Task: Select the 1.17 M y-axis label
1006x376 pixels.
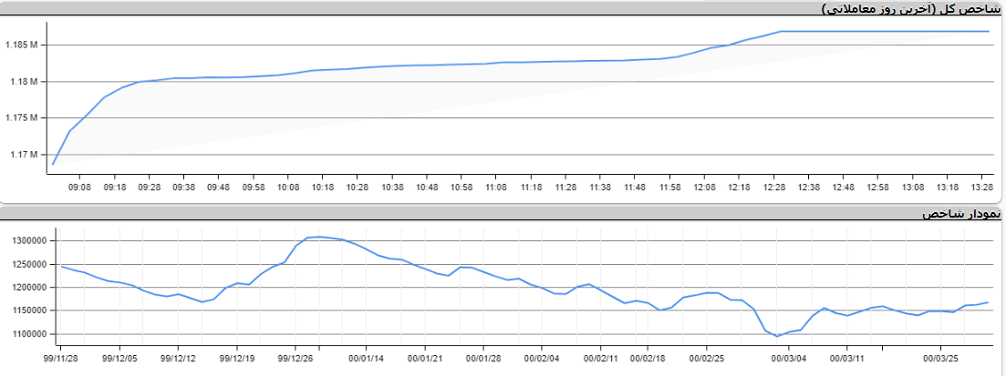Action: [23, 155]
